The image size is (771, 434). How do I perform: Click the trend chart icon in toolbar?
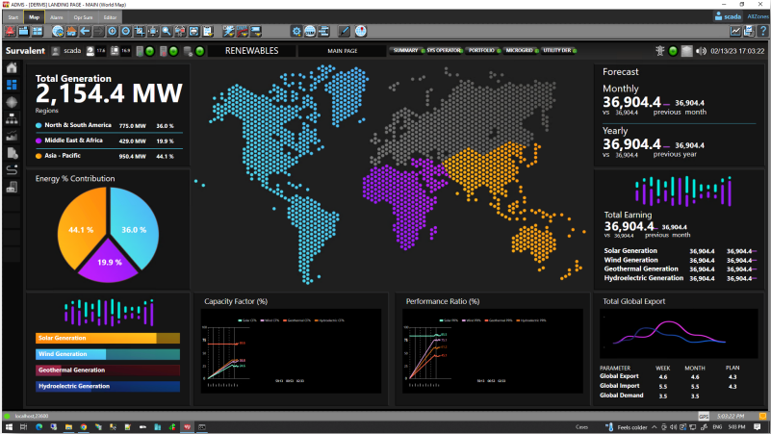pos(736,32)
